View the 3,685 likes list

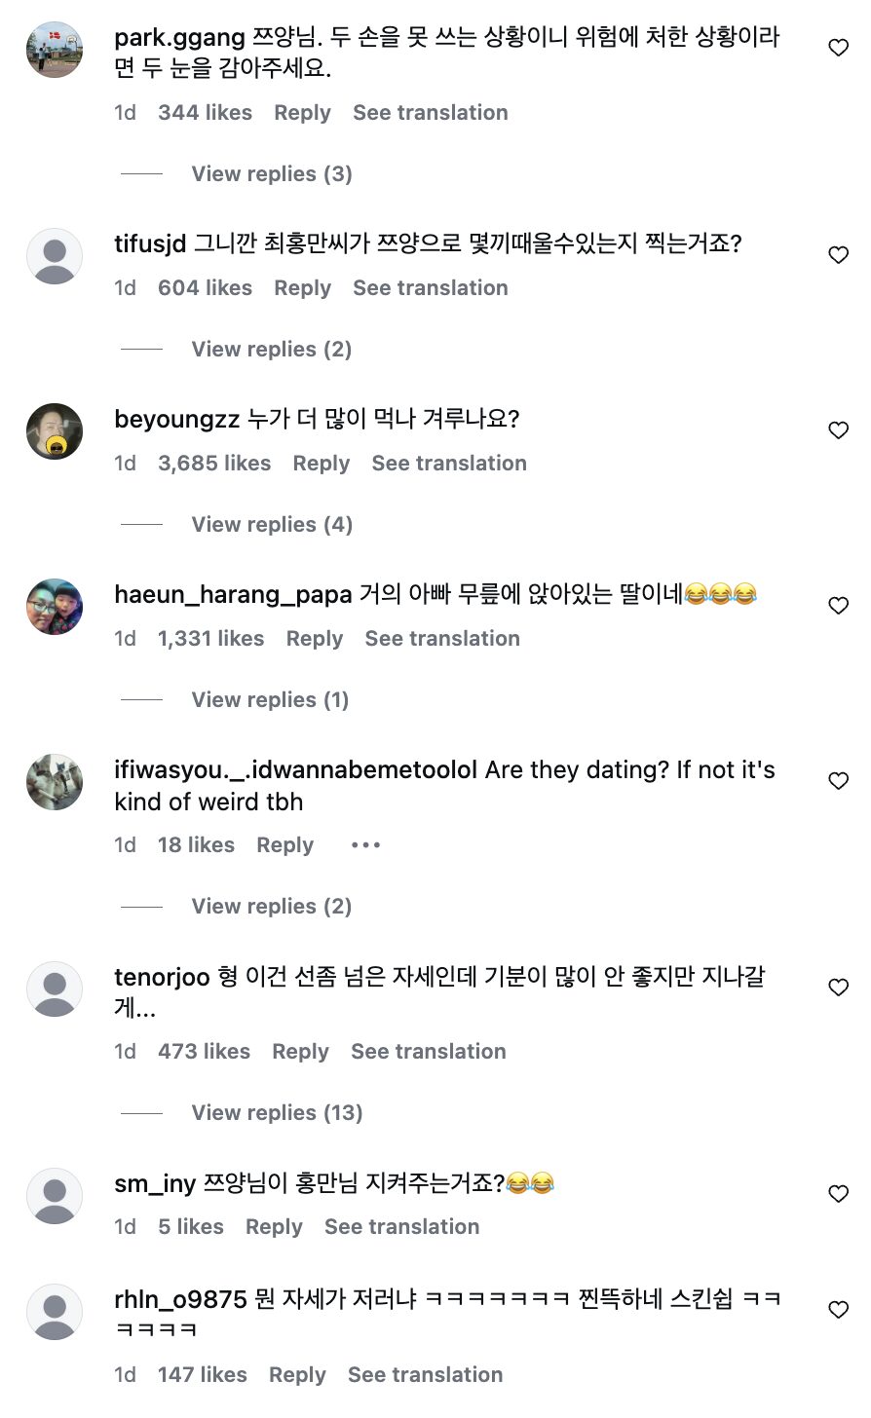click(x=214, y=464)
